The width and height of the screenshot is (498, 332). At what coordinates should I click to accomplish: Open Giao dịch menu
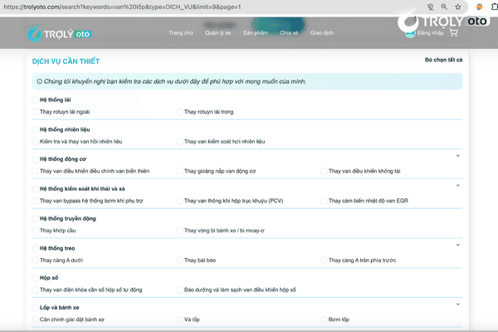tap(322, 32)
